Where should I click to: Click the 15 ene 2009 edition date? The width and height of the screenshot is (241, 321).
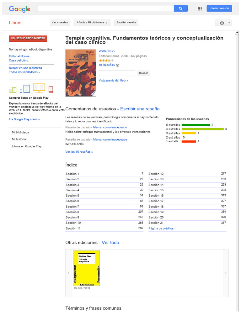click(82, 288)
